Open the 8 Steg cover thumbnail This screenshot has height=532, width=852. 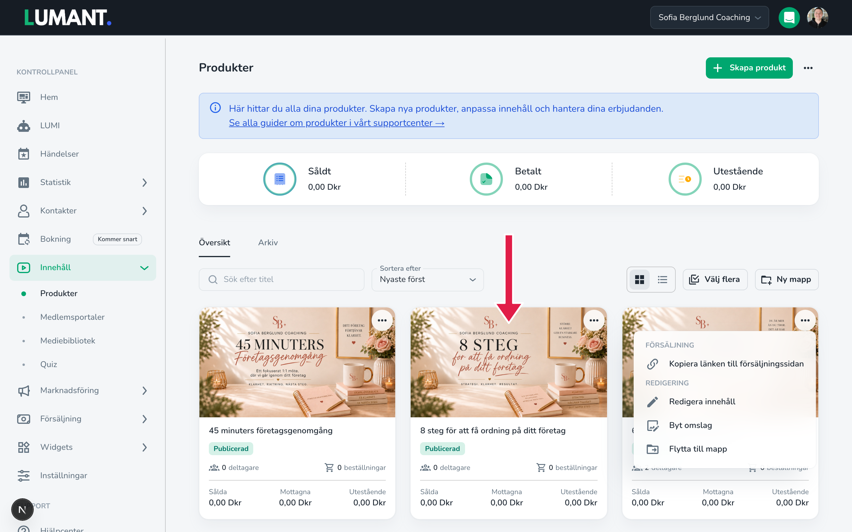pyautogui.click(x=508, y=362)
